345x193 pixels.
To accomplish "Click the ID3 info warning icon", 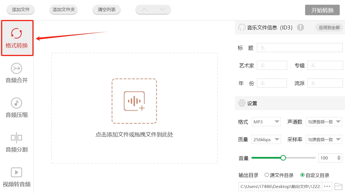I will (300, 27).
